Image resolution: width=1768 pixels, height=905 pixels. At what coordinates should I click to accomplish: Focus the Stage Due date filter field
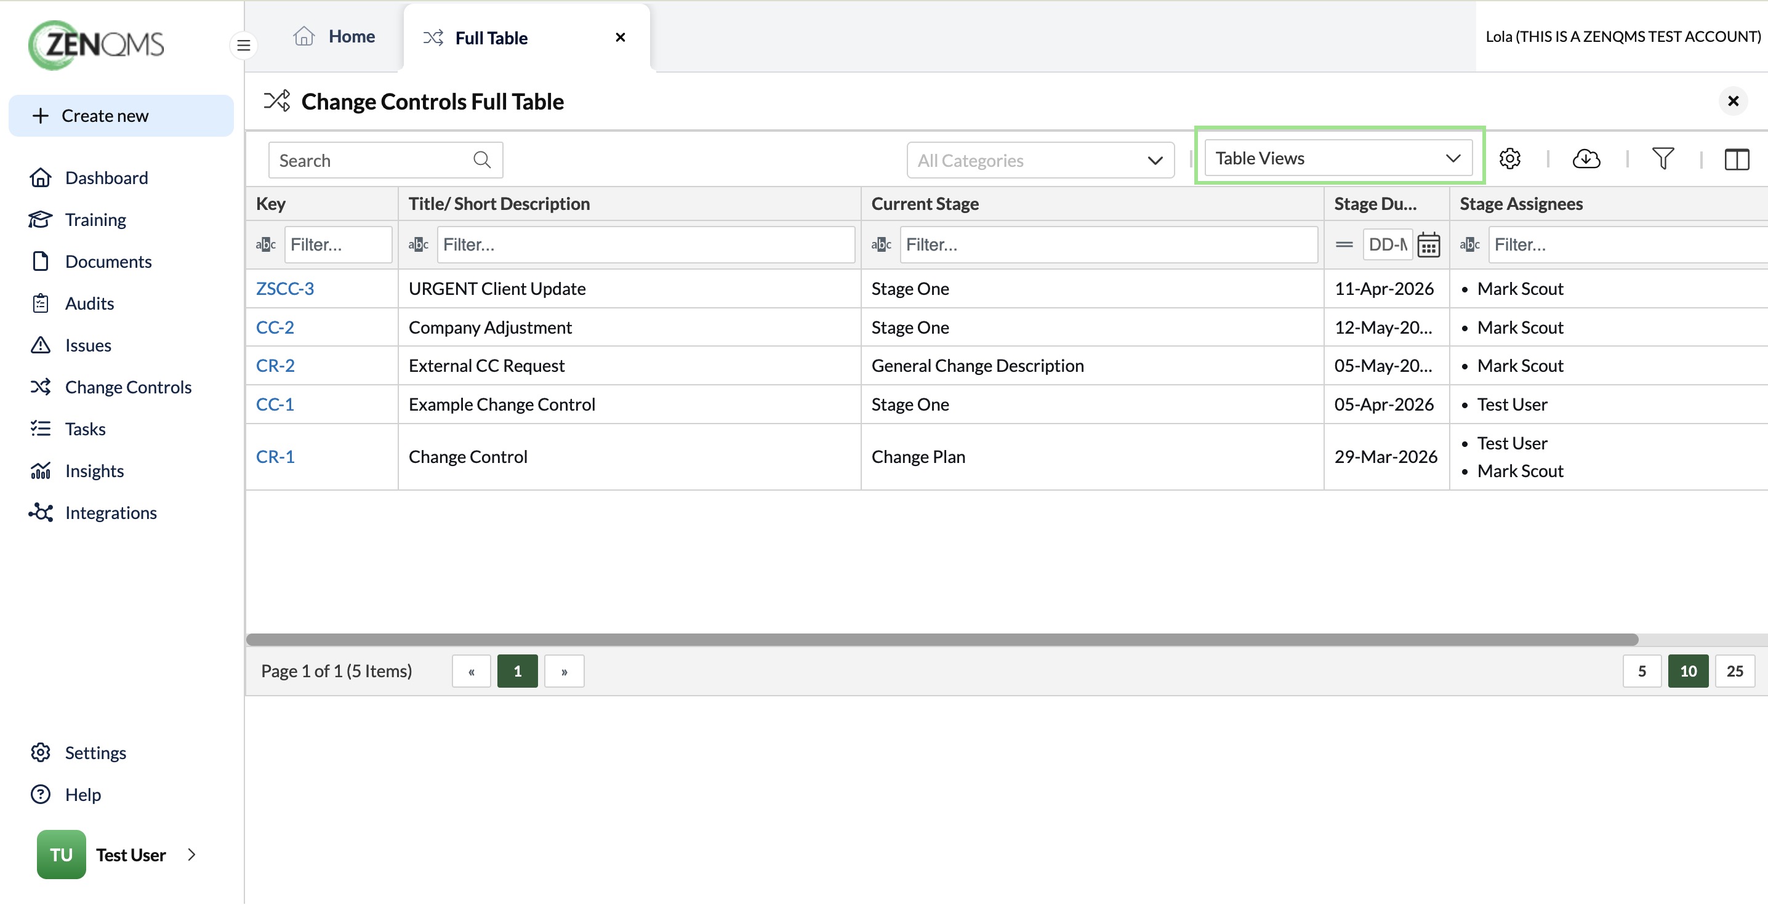[1387, 244]
